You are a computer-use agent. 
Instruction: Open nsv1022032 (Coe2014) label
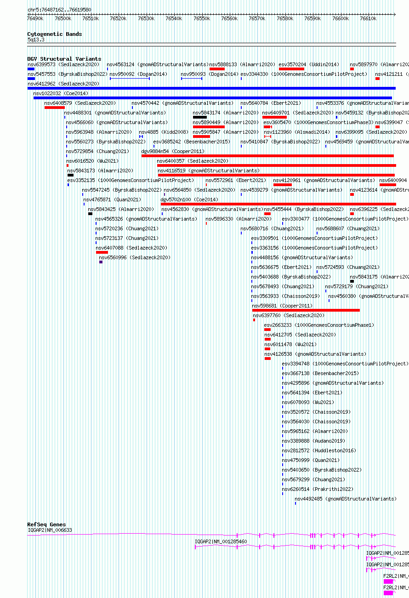(x=60, y=94)
